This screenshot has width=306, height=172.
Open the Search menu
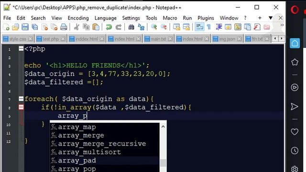[38, 18]
